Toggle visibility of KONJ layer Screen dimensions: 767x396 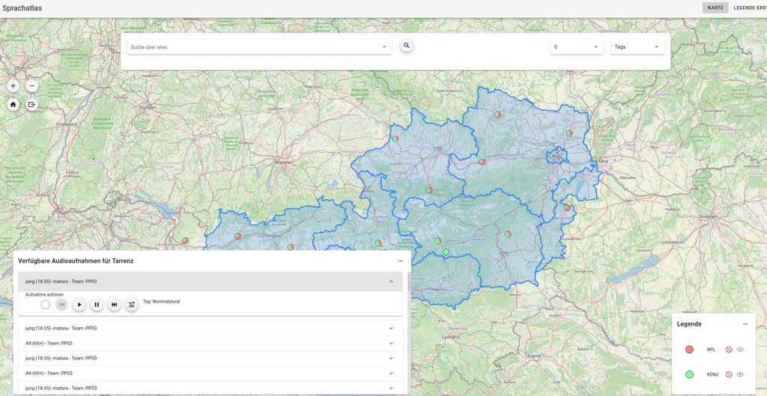(740, 374)
